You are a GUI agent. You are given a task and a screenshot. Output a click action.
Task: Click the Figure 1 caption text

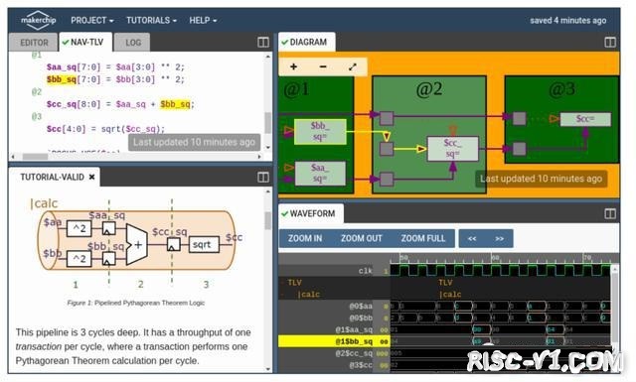(x=136, y=303)
